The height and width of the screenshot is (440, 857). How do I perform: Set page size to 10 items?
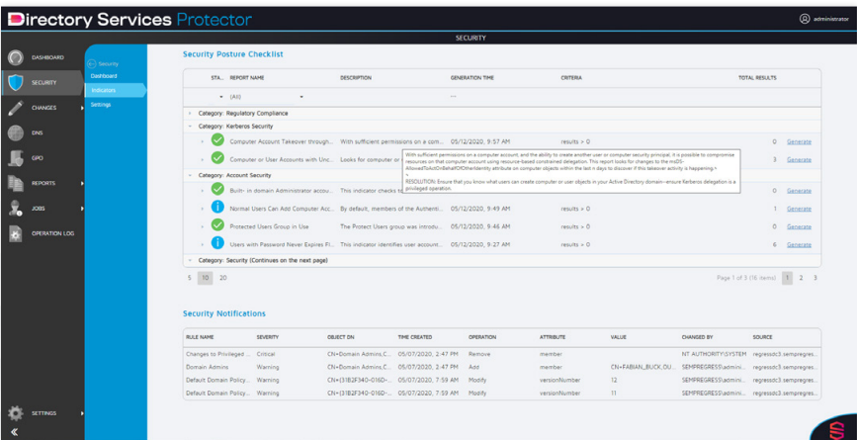(x=206, y=278)
